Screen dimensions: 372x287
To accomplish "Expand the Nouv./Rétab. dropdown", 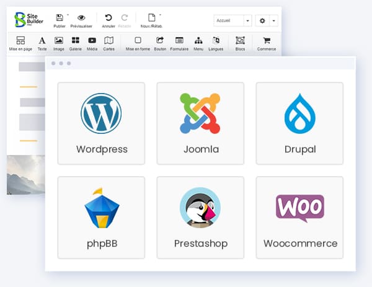I will point(160,15).
